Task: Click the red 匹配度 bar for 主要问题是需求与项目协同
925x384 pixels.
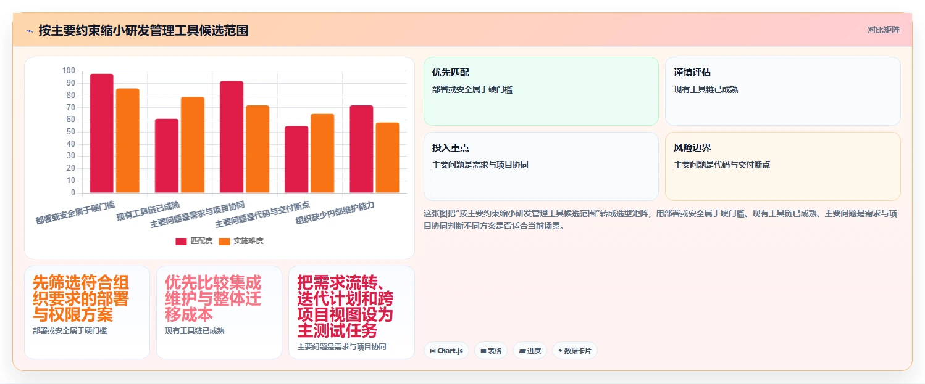Action: click(x=232, y=137)
